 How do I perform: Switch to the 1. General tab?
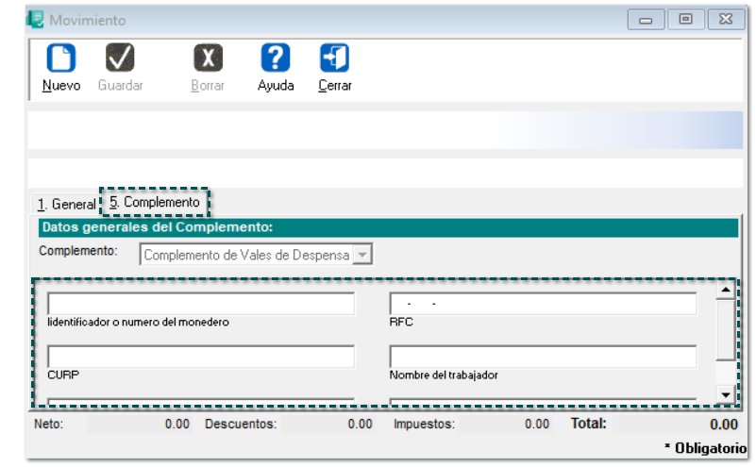pos(66,204)
